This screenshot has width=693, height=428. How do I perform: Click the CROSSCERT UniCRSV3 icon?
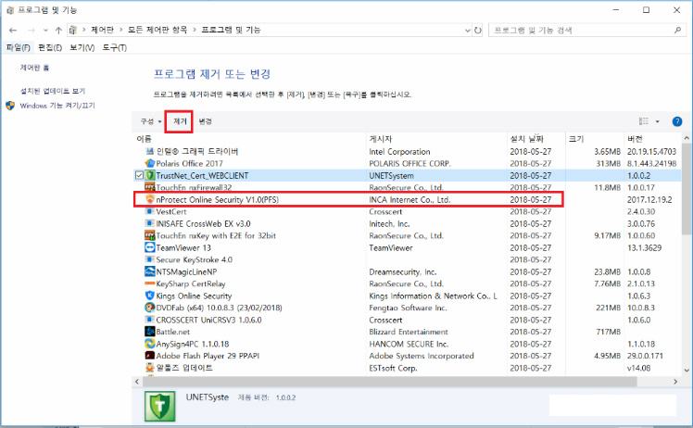150,320
